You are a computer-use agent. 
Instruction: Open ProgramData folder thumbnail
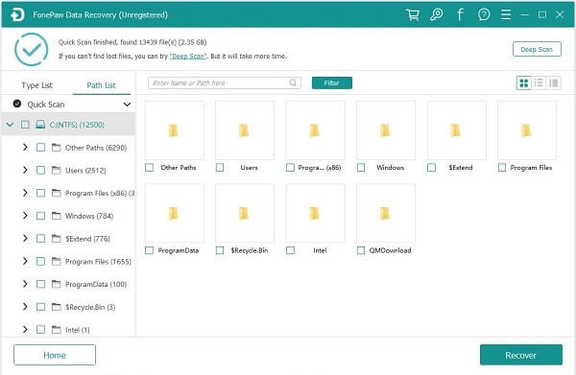point(175,213)
